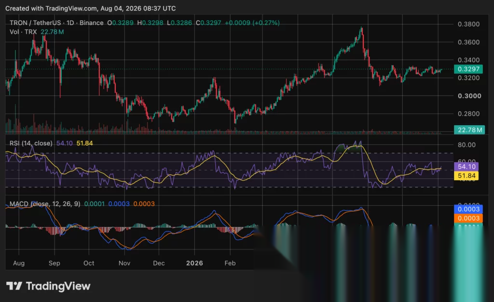Click the blue MACD axis tag 0.0003
Image resolution: width=494 pixels, height=302 pixels.
tap(468, 209)
